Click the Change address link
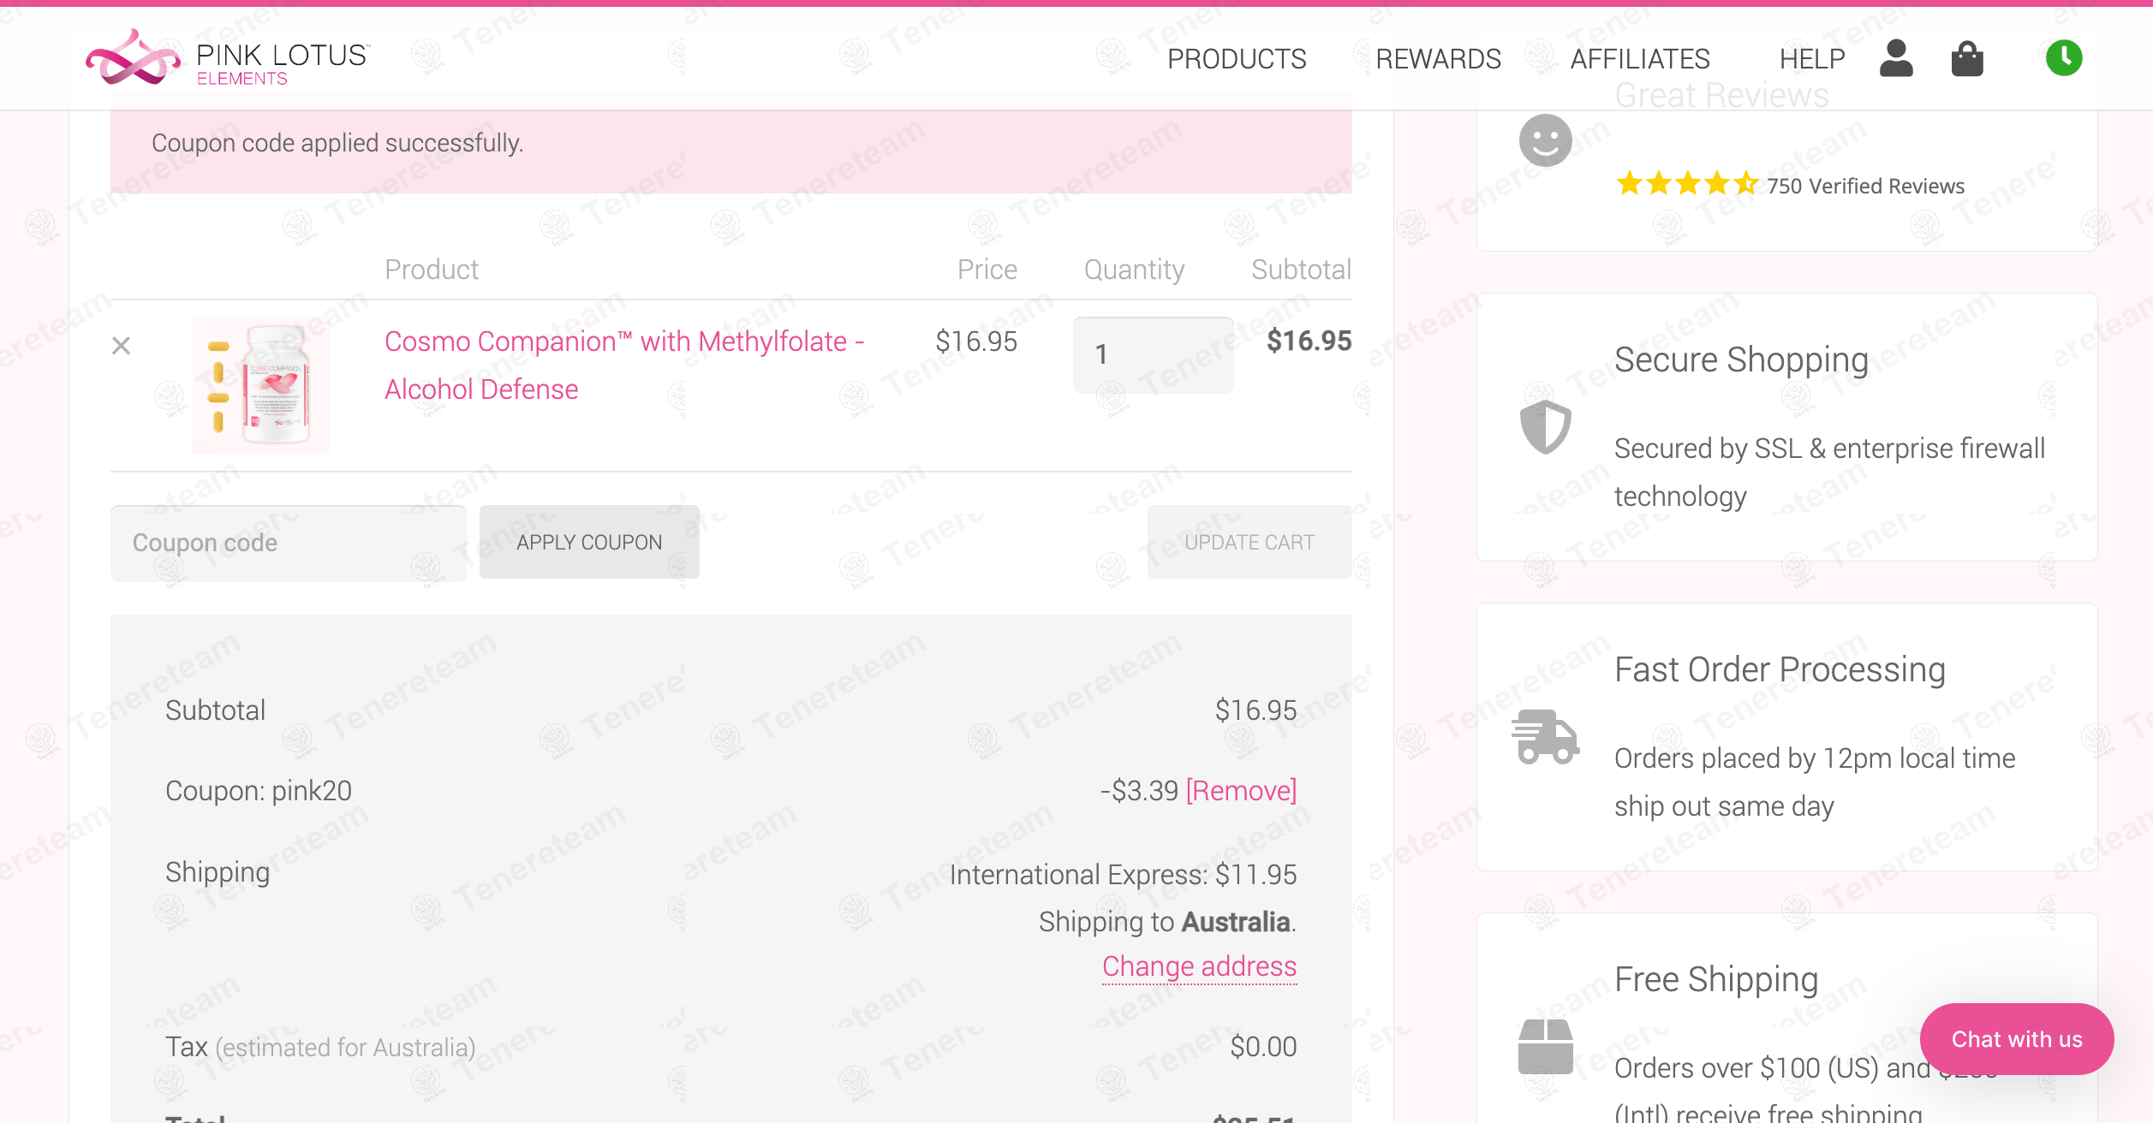The width and height of the screenshot is (2153, 1123). [1199, 966]
